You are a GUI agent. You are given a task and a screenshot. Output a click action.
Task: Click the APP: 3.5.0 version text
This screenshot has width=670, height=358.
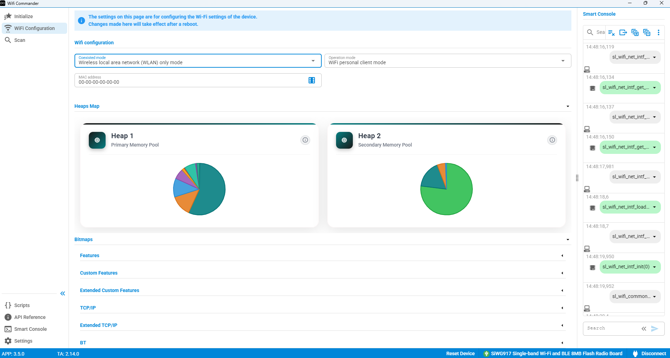pos(13,353)
